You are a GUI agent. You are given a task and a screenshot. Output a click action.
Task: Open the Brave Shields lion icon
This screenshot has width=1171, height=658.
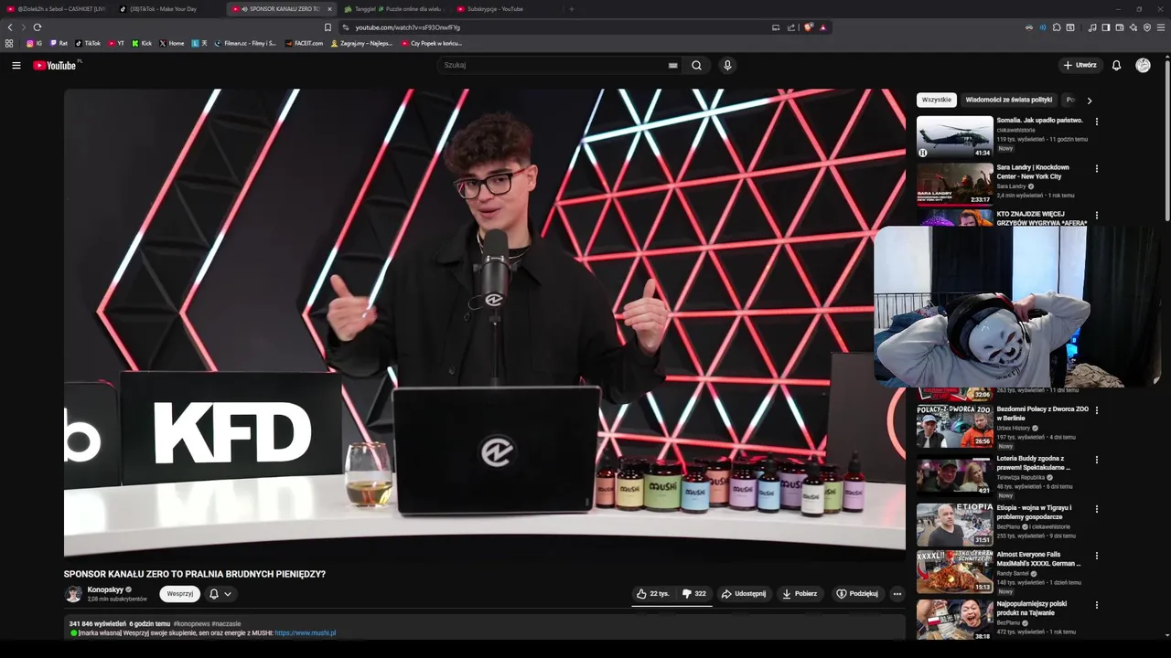(x=808, y=27)
